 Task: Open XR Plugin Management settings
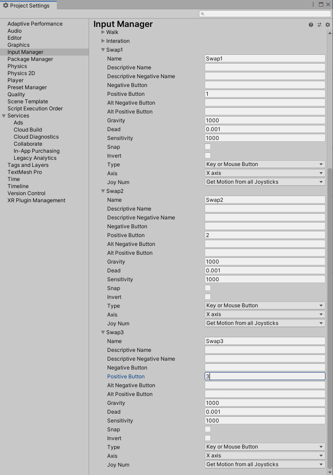[36, 200]
